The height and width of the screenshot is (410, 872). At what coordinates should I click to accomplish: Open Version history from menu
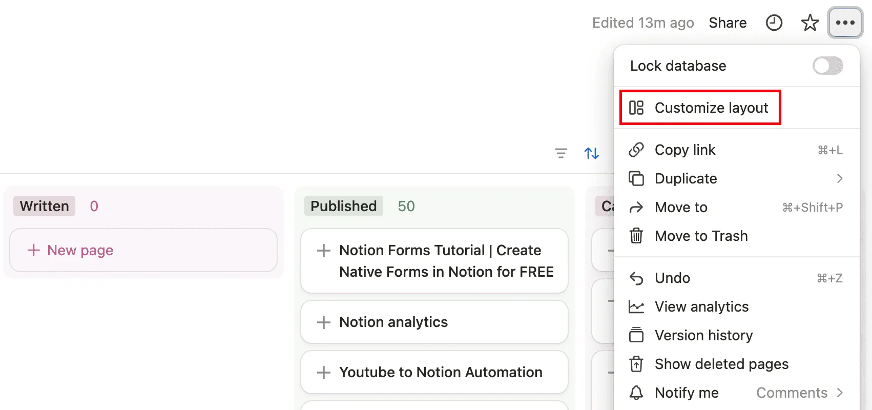[703, 335]
